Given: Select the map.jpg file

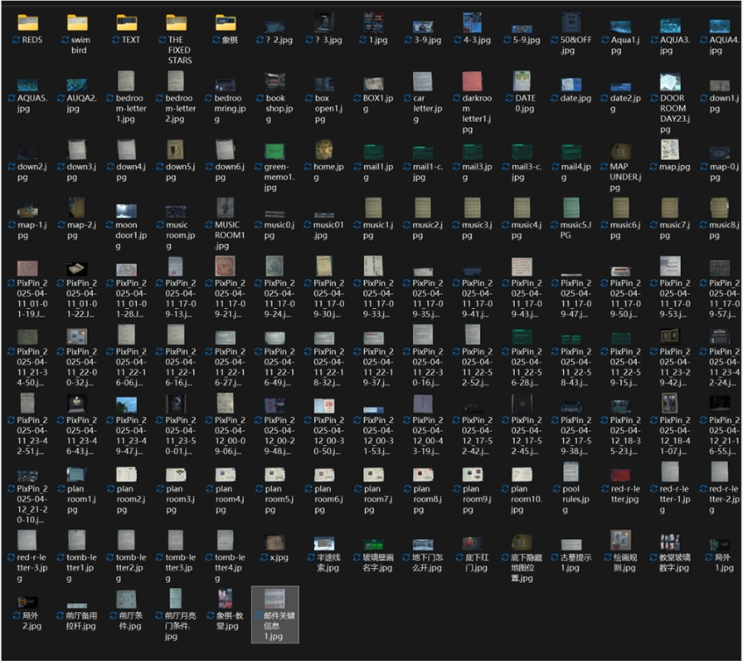Looking at the screenshot, I should [670, 156].
